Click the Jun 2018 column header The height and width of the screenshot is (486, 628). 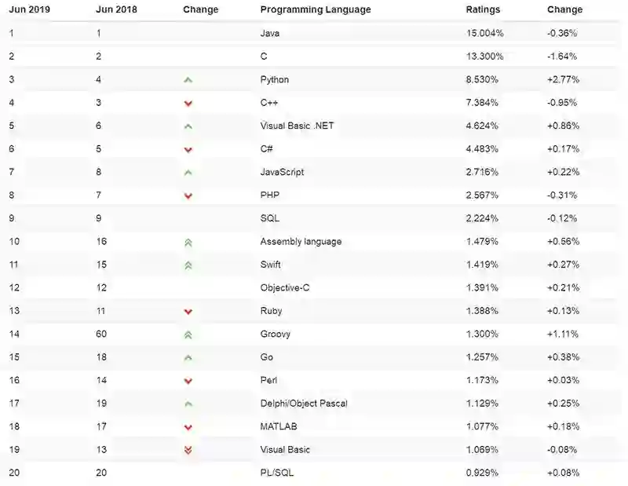(x=115, y=10)
